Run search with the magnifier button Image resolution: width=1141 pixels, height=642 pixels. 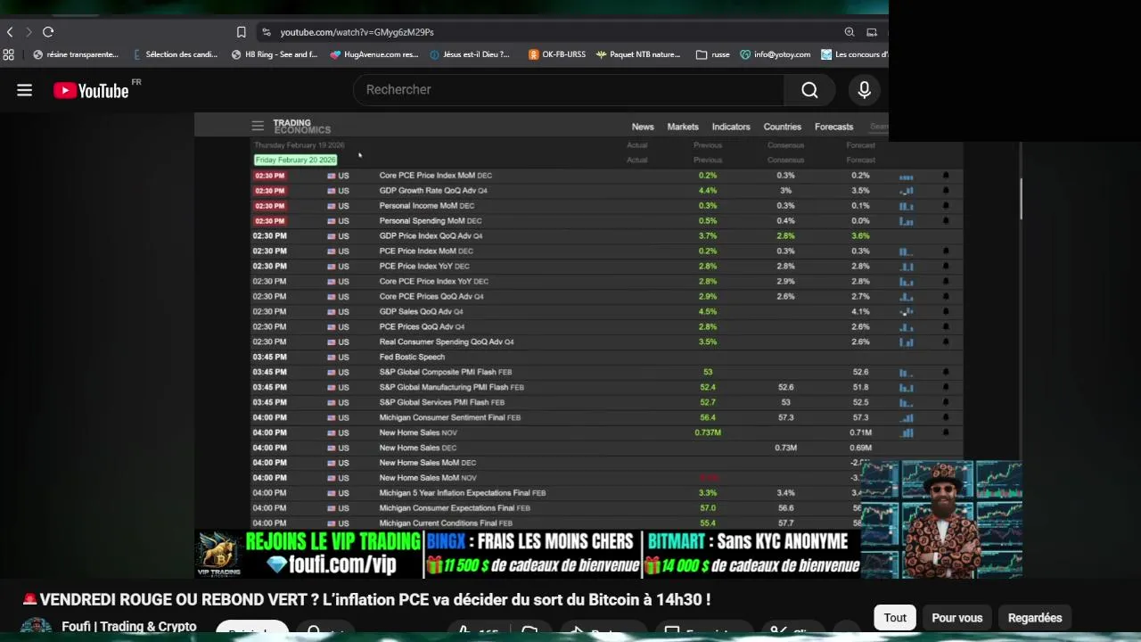click(x=809, y=89)
